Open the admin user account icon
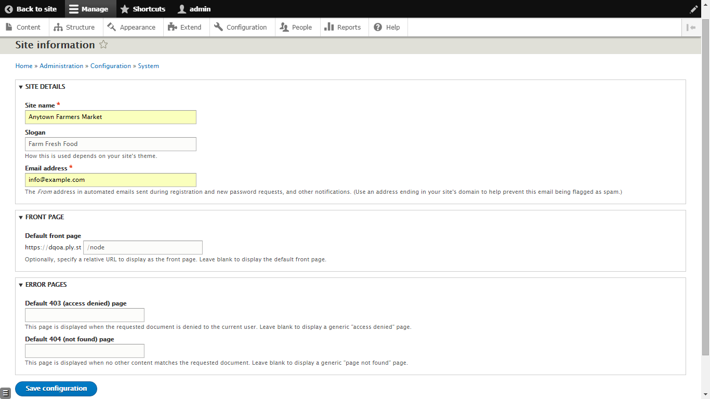710x399 pixels. [x=181, y=8]
